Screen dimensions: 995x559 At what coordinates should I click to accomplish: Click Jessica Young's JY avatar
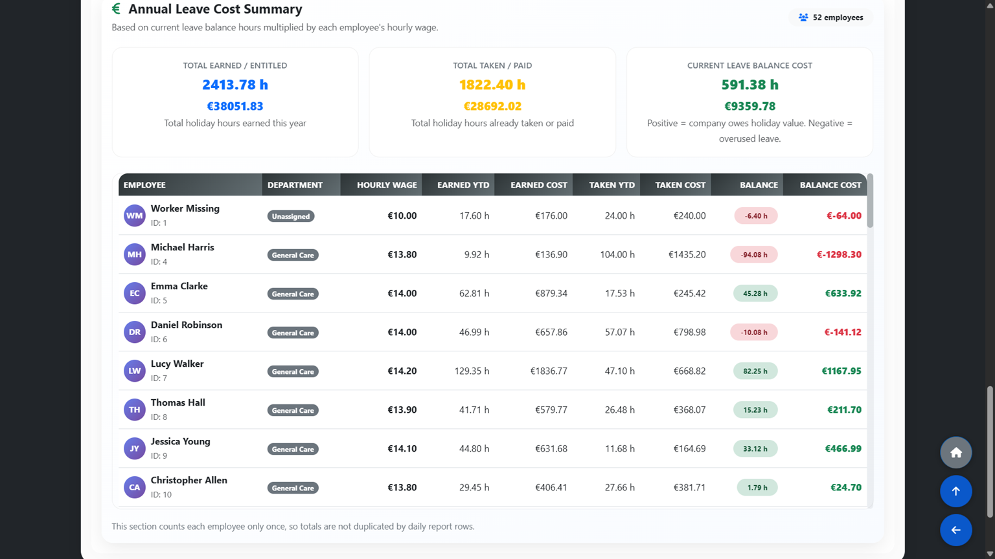click(134, 448)
